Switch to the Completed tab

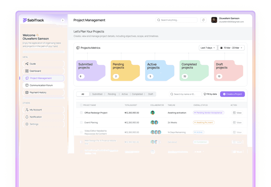(137, 94)
